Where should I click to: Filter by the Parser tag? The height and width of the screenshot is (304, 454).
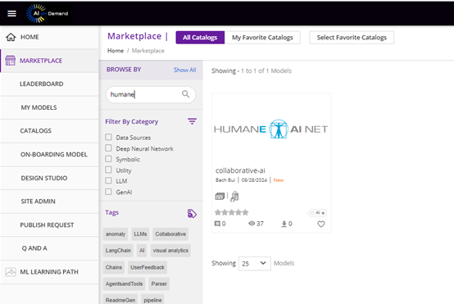(x=159, y=284)
